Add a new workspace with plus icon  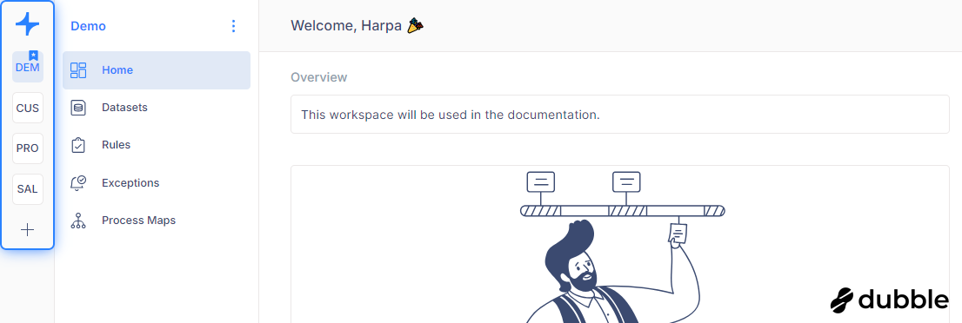[x=28, y=230]
